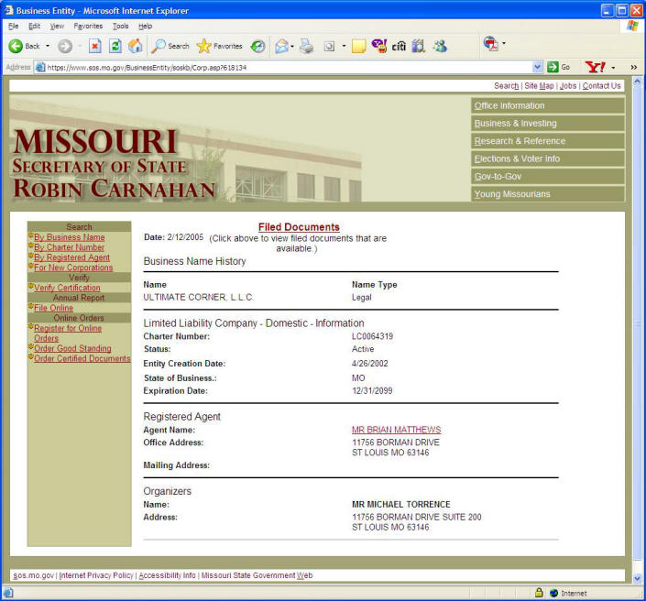Click the page icon in address bar
The height and width of the screenshot is (601, 646).
tap(40, 67)
